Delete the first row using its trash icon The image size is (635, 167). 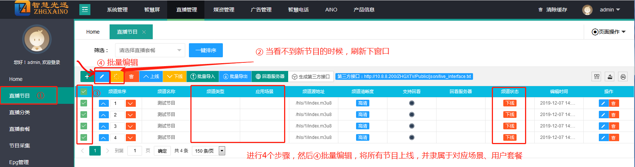pos(614,103)
